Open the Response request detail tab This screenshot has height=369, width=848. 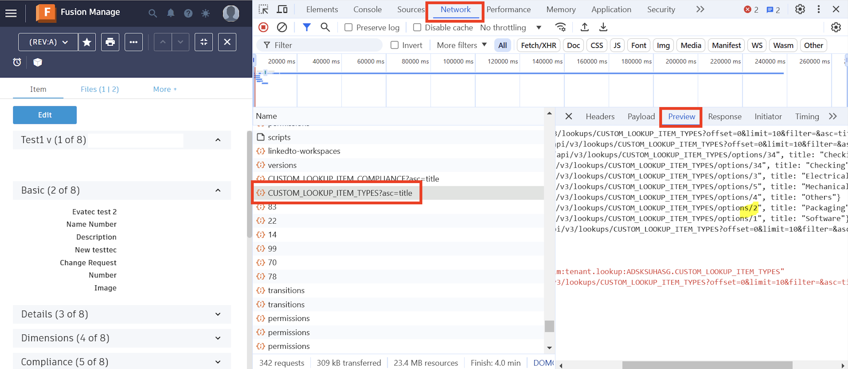pyautogui.click(x=724, y=116)
